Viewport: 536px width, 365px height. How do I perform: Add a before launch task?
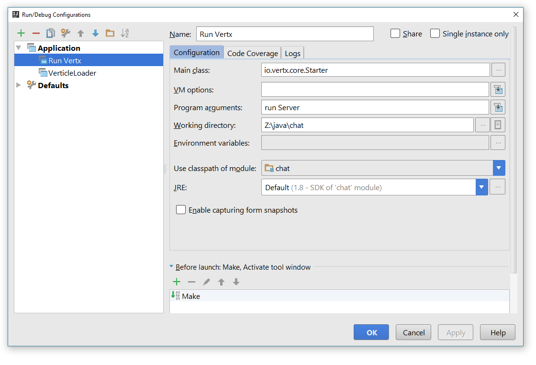[177, 282]
